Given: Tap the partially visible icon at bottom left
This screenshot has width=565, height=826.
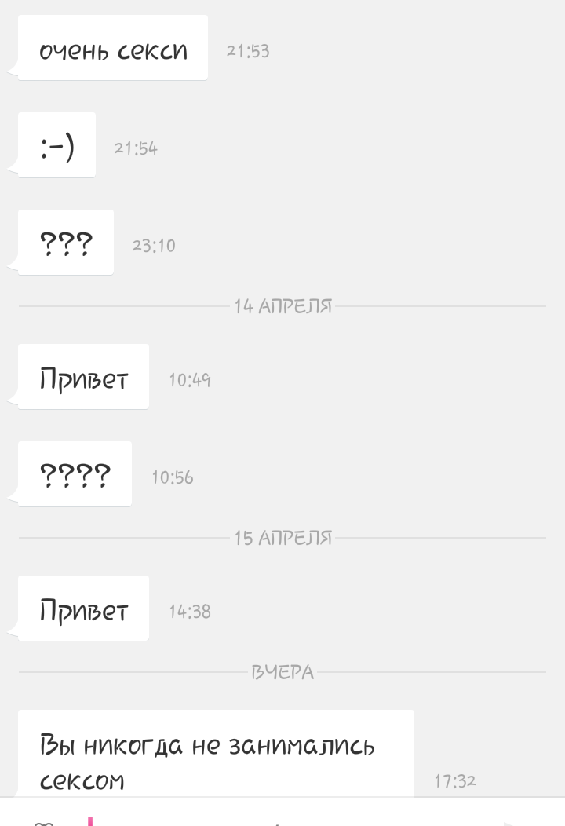Looking at the screenshot, I should (46, 820).
